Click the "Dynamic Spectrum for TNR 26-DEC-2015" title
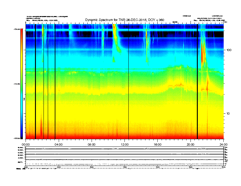The width and height of the screenshot is (241, 186). coord(125,20)
